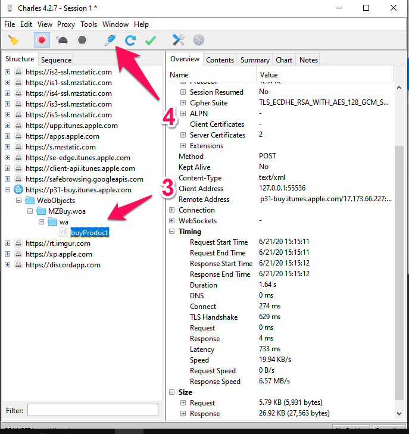Open the Tools wrench icon

(178, 40)
